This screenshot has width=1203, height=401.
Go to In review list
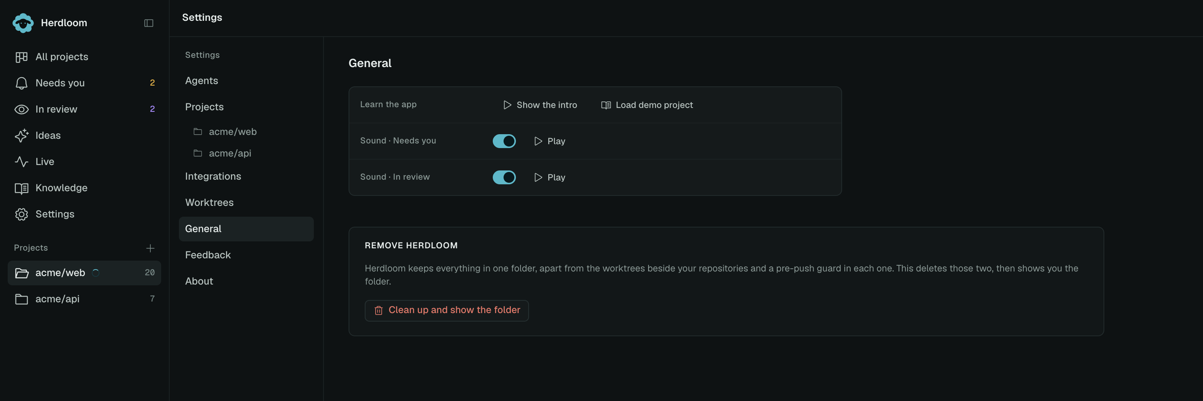pyautogui.click(x=84, y=109)
